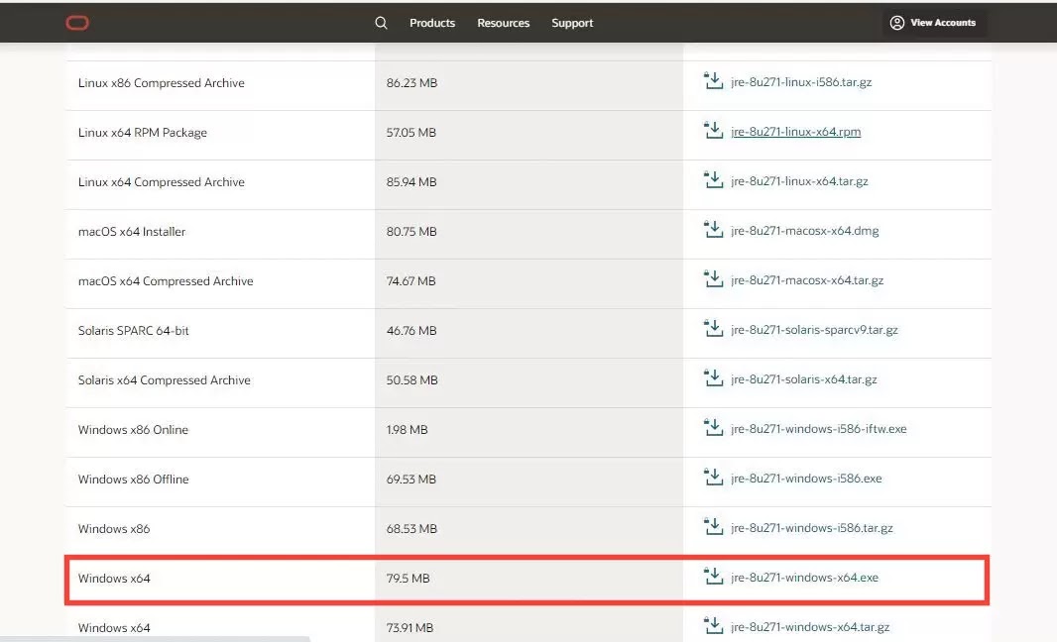Click download icon for jre-8u271-windows-i586.exe
Screen dimensions: 1057x642
pyautogui.click(x=713, y=477)
